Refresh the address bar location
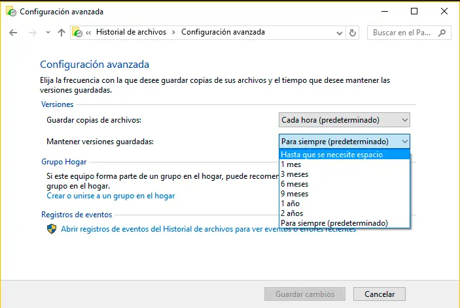This screenshot has width=460, height=308. click(353, 33)
